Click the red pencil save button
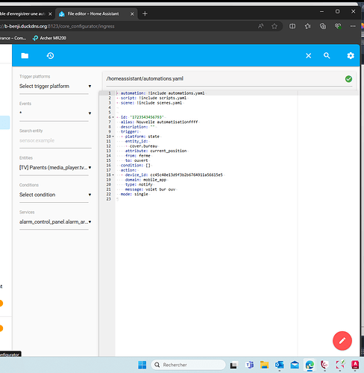The image size is (364, 373). [x=342, y=340]
